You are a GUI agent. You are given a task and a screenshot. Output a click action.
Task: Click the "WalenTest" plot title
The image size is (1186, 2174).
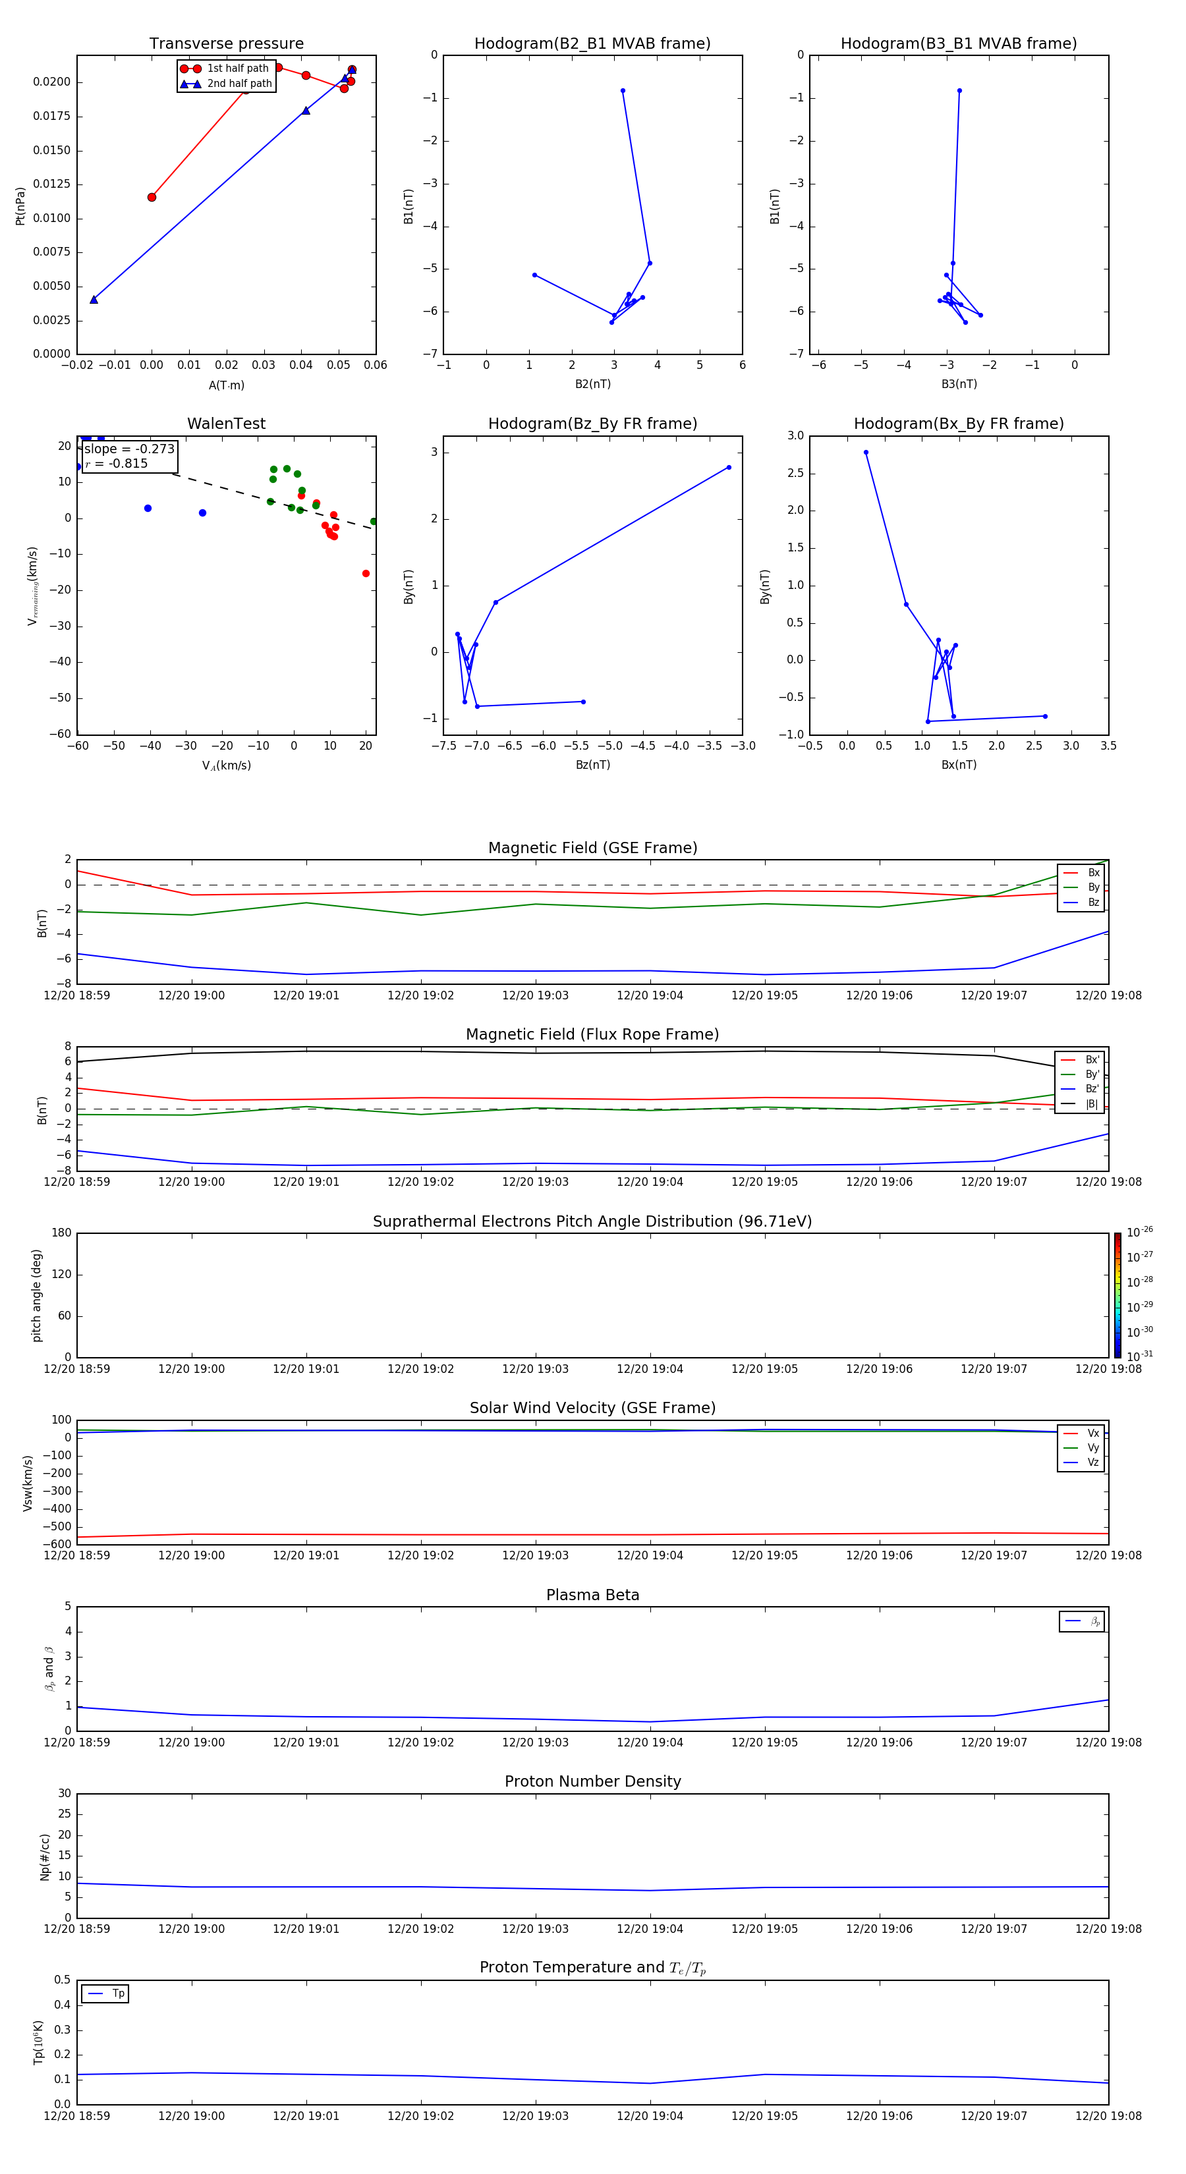click(x=226, y=424)
